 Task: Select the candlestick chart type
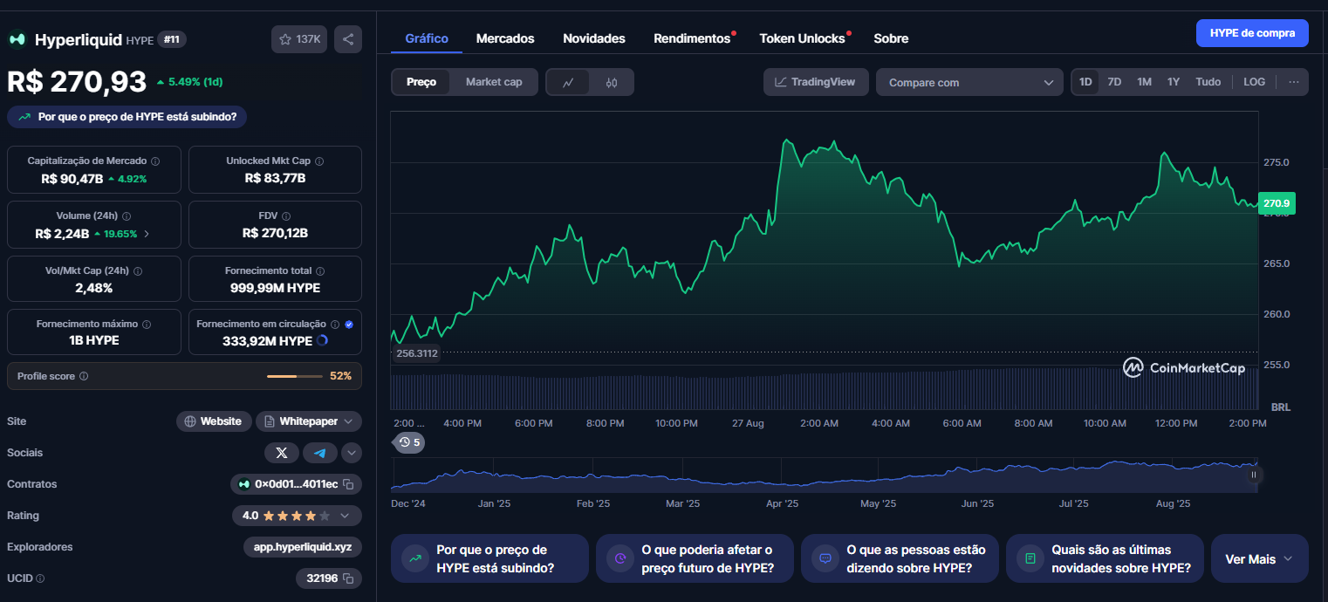(612, 83)
